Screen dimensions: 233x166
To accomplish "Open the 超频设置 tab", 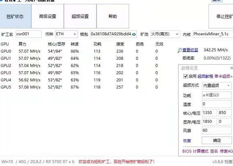I will point(80,16).
